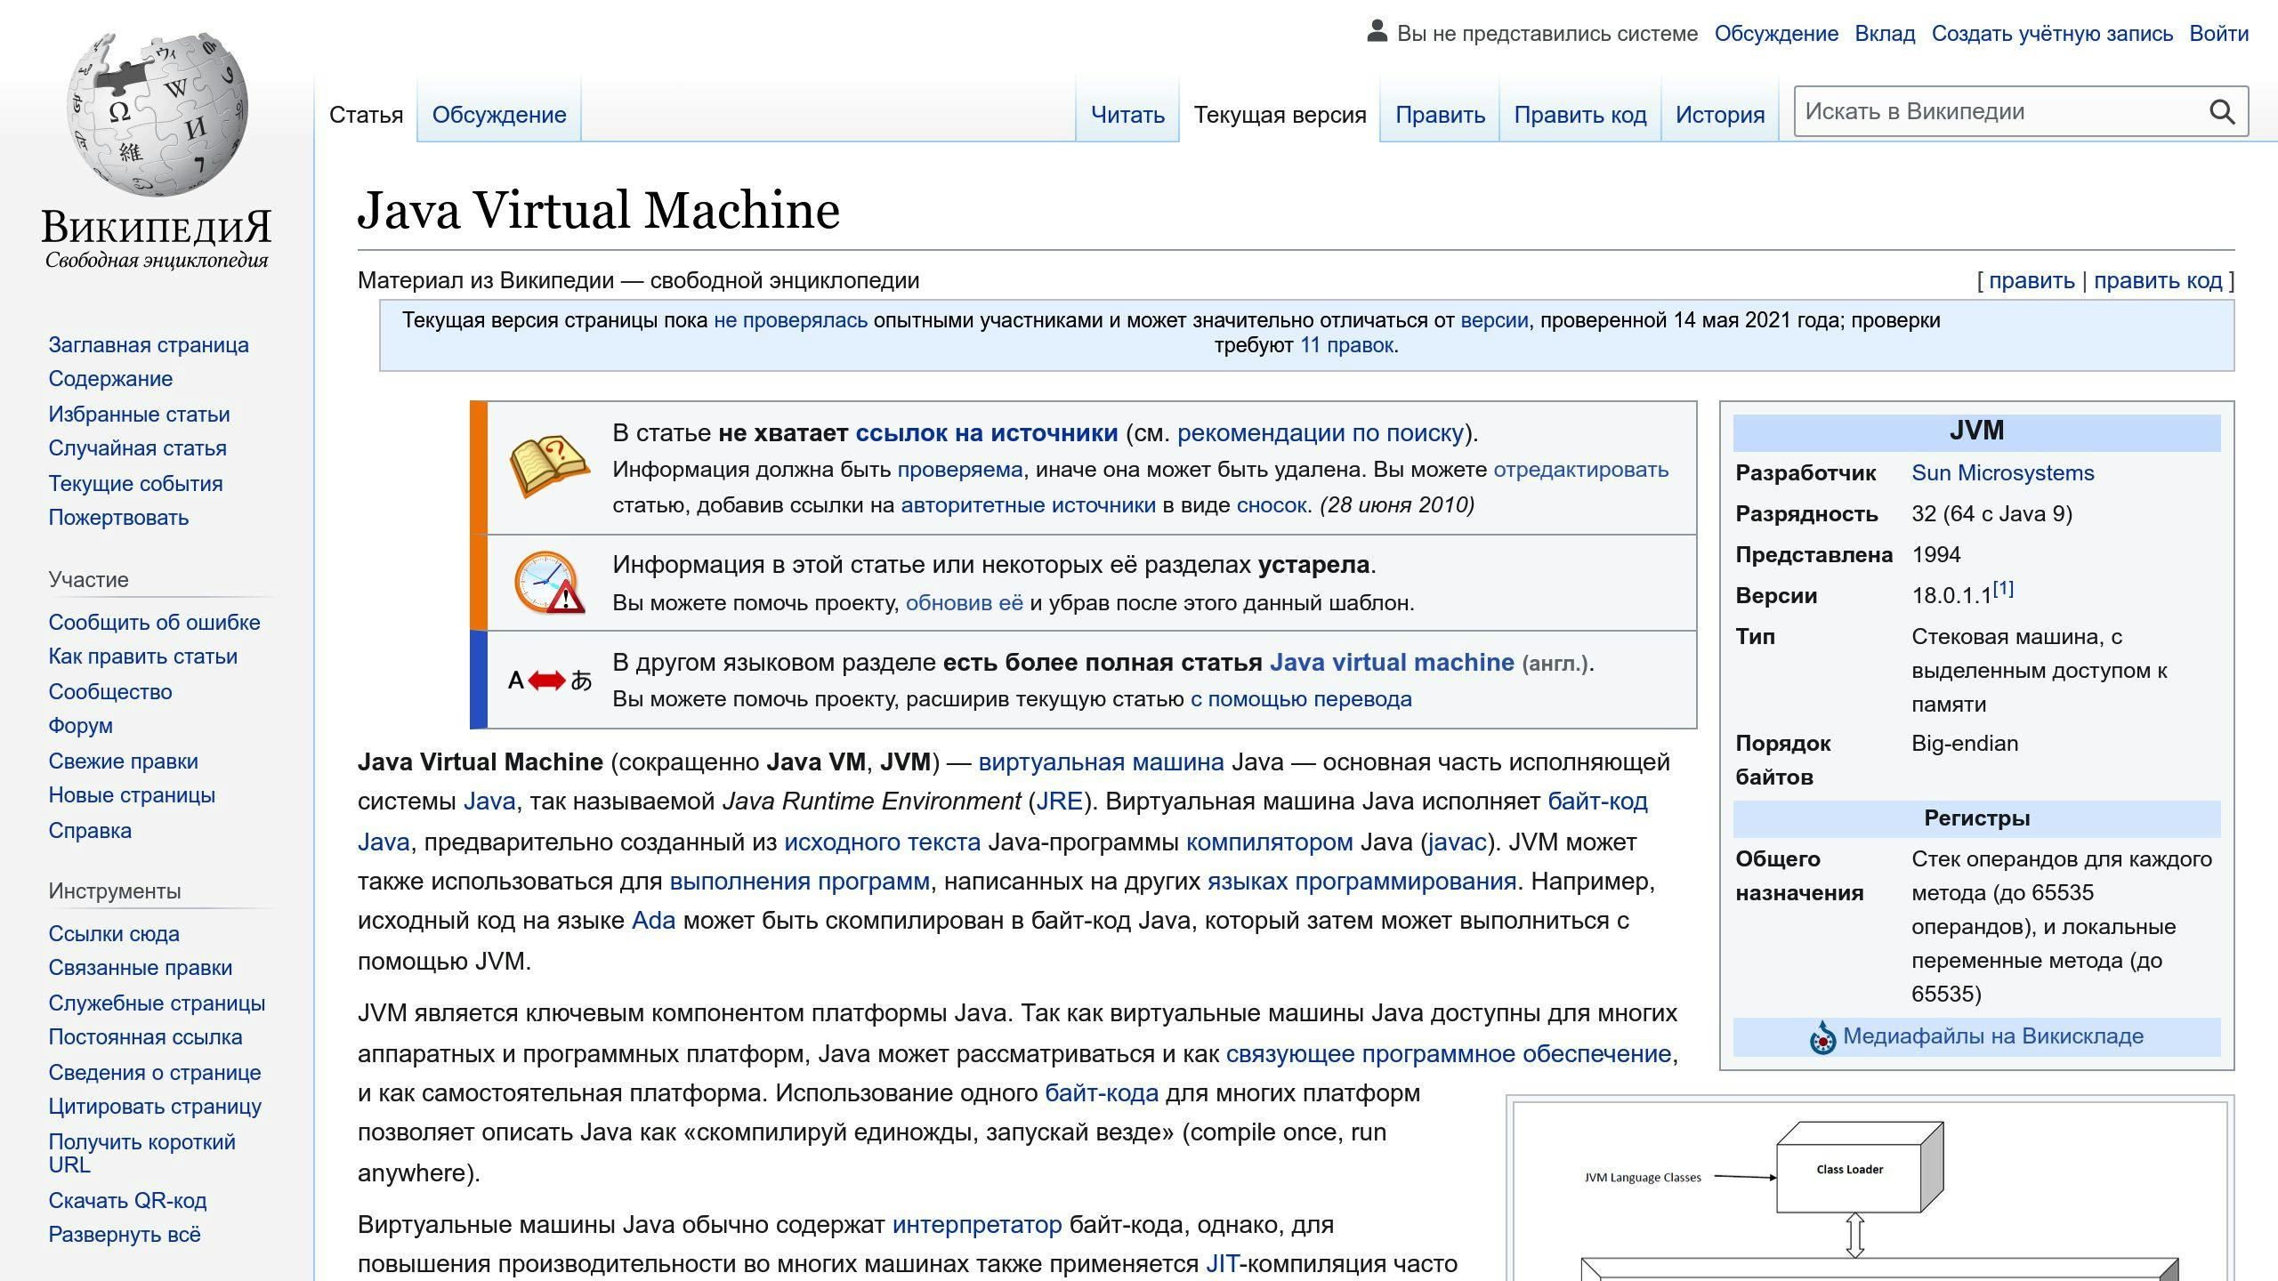Open Обсуждение link in top user bar
This screenshot has height=1281, width=2278.
tap(1776, 34)
